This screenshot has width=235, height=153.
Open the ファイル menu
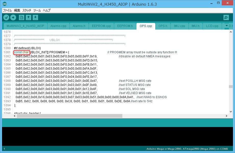pyautogui.click(x=7, y=10)
